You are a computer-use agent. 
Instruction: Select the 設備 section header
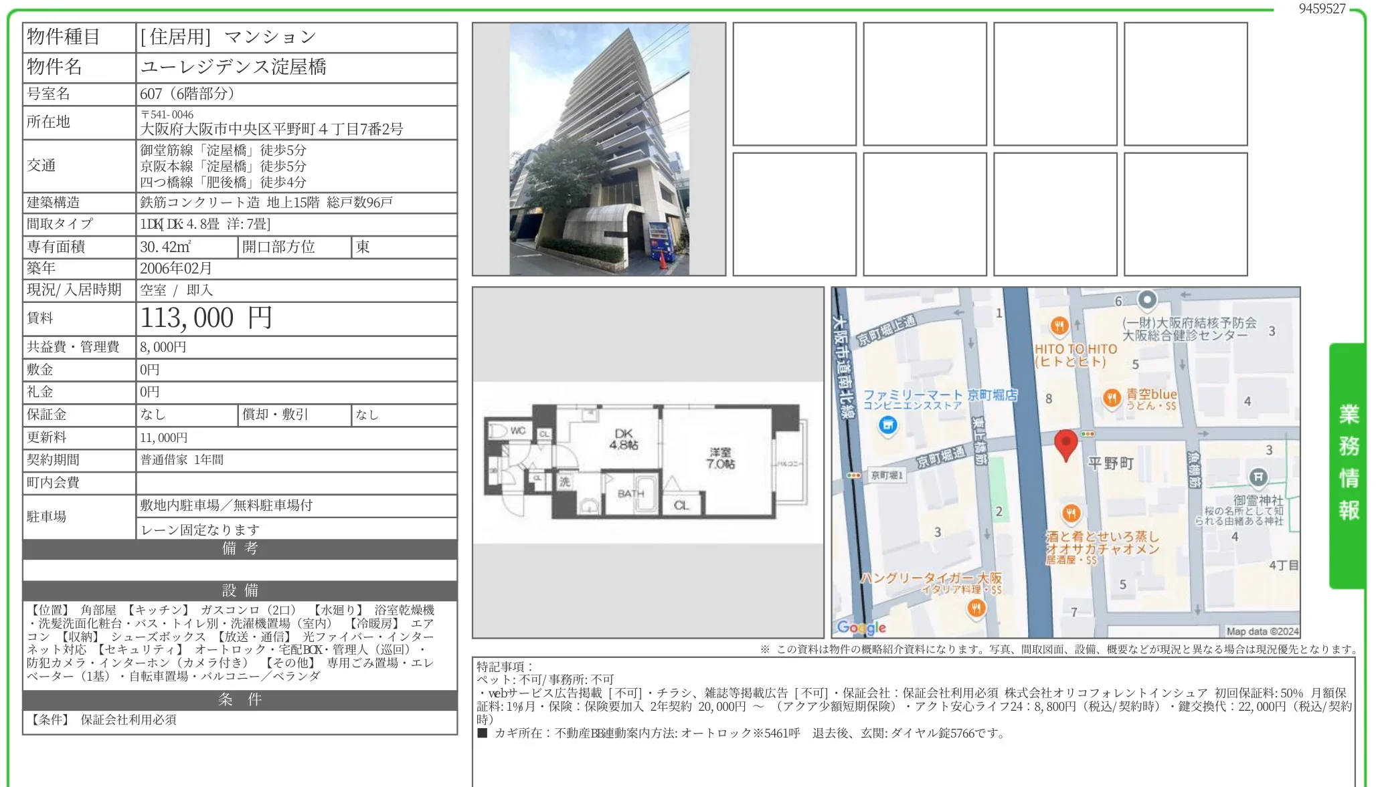tap(240, 590)
